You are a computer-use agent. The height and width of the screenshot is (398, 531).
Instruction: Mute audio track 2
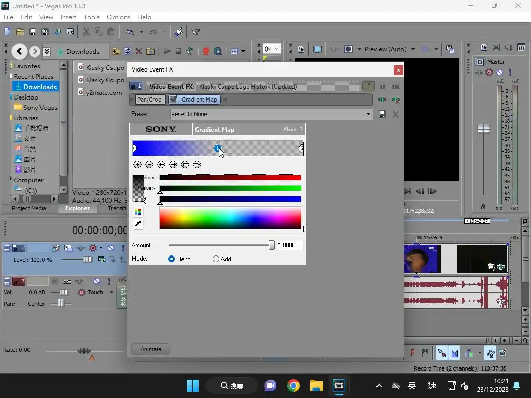pyautogui.click(x=96, y=281)
